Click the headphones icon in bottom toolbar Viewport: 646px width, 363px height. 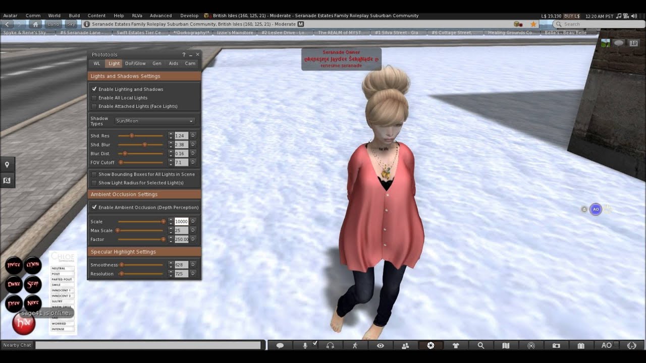(330, 345)
